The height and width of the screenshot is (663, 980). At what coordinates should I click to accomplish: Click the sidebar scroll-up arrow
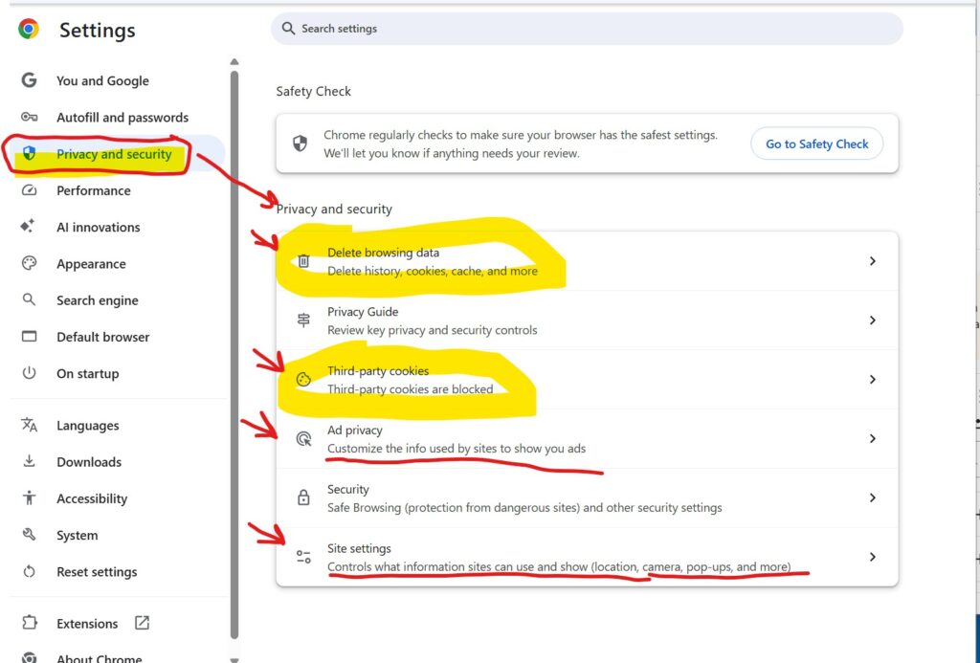pos(234,62)
